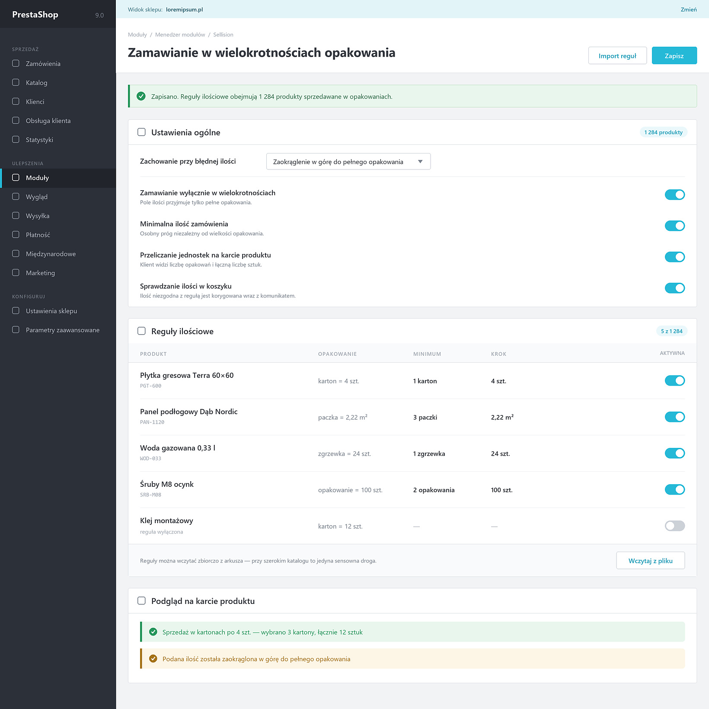Viewport: 709px width, 709px height.
Task: Click the Zapisz button
Action: pos(674,55)
